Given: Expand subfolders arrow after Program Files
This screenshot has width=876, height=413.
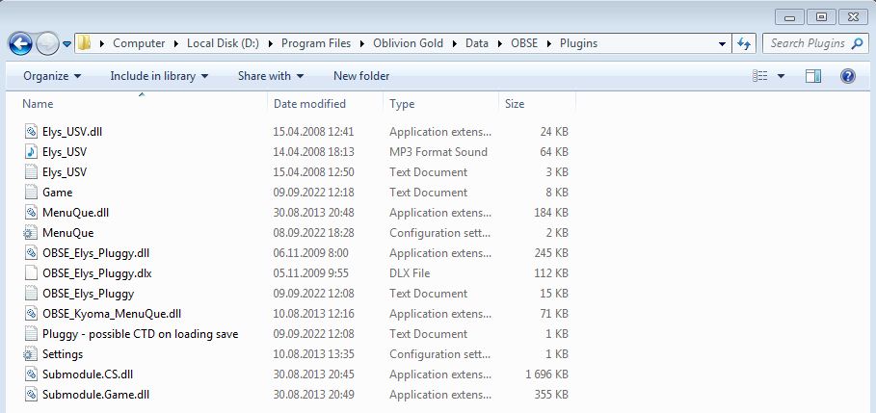Looking at the screenshot, I should (x=362, y=43).
